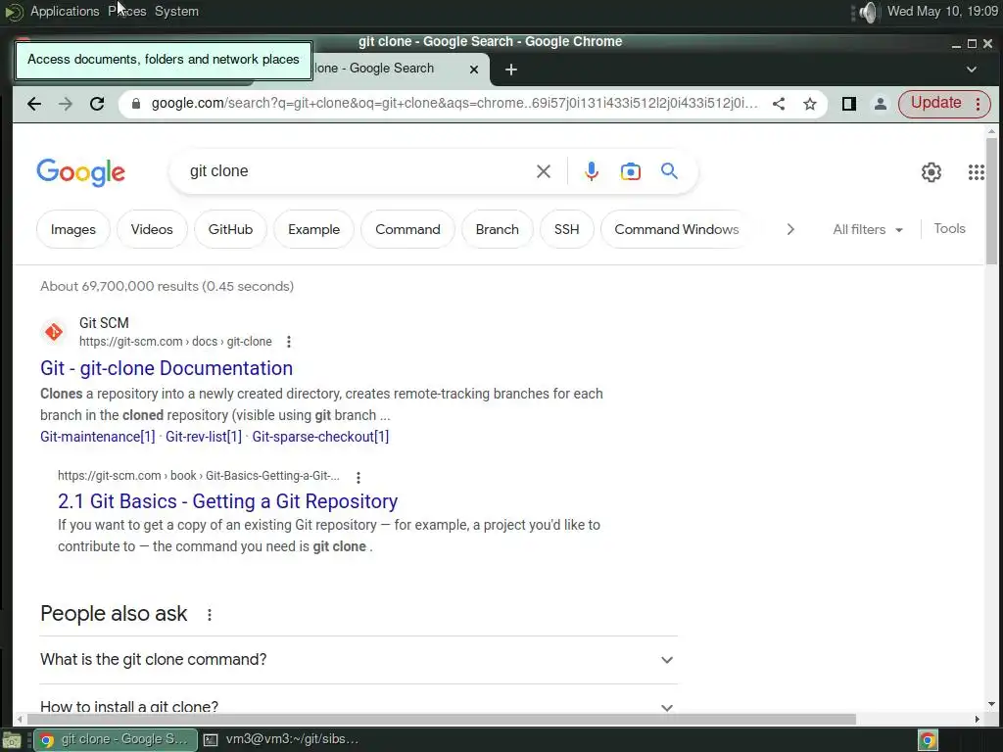
Task: Show the desktop from the bottom panel
Action: [x=12, y=740]
